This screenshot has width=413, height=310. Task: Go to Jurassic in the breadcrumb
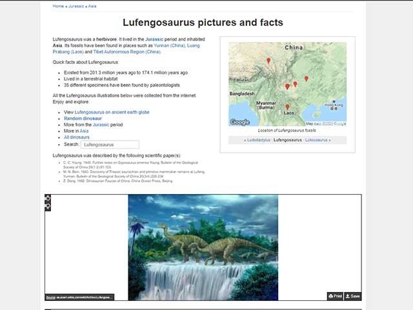point(76,6)
